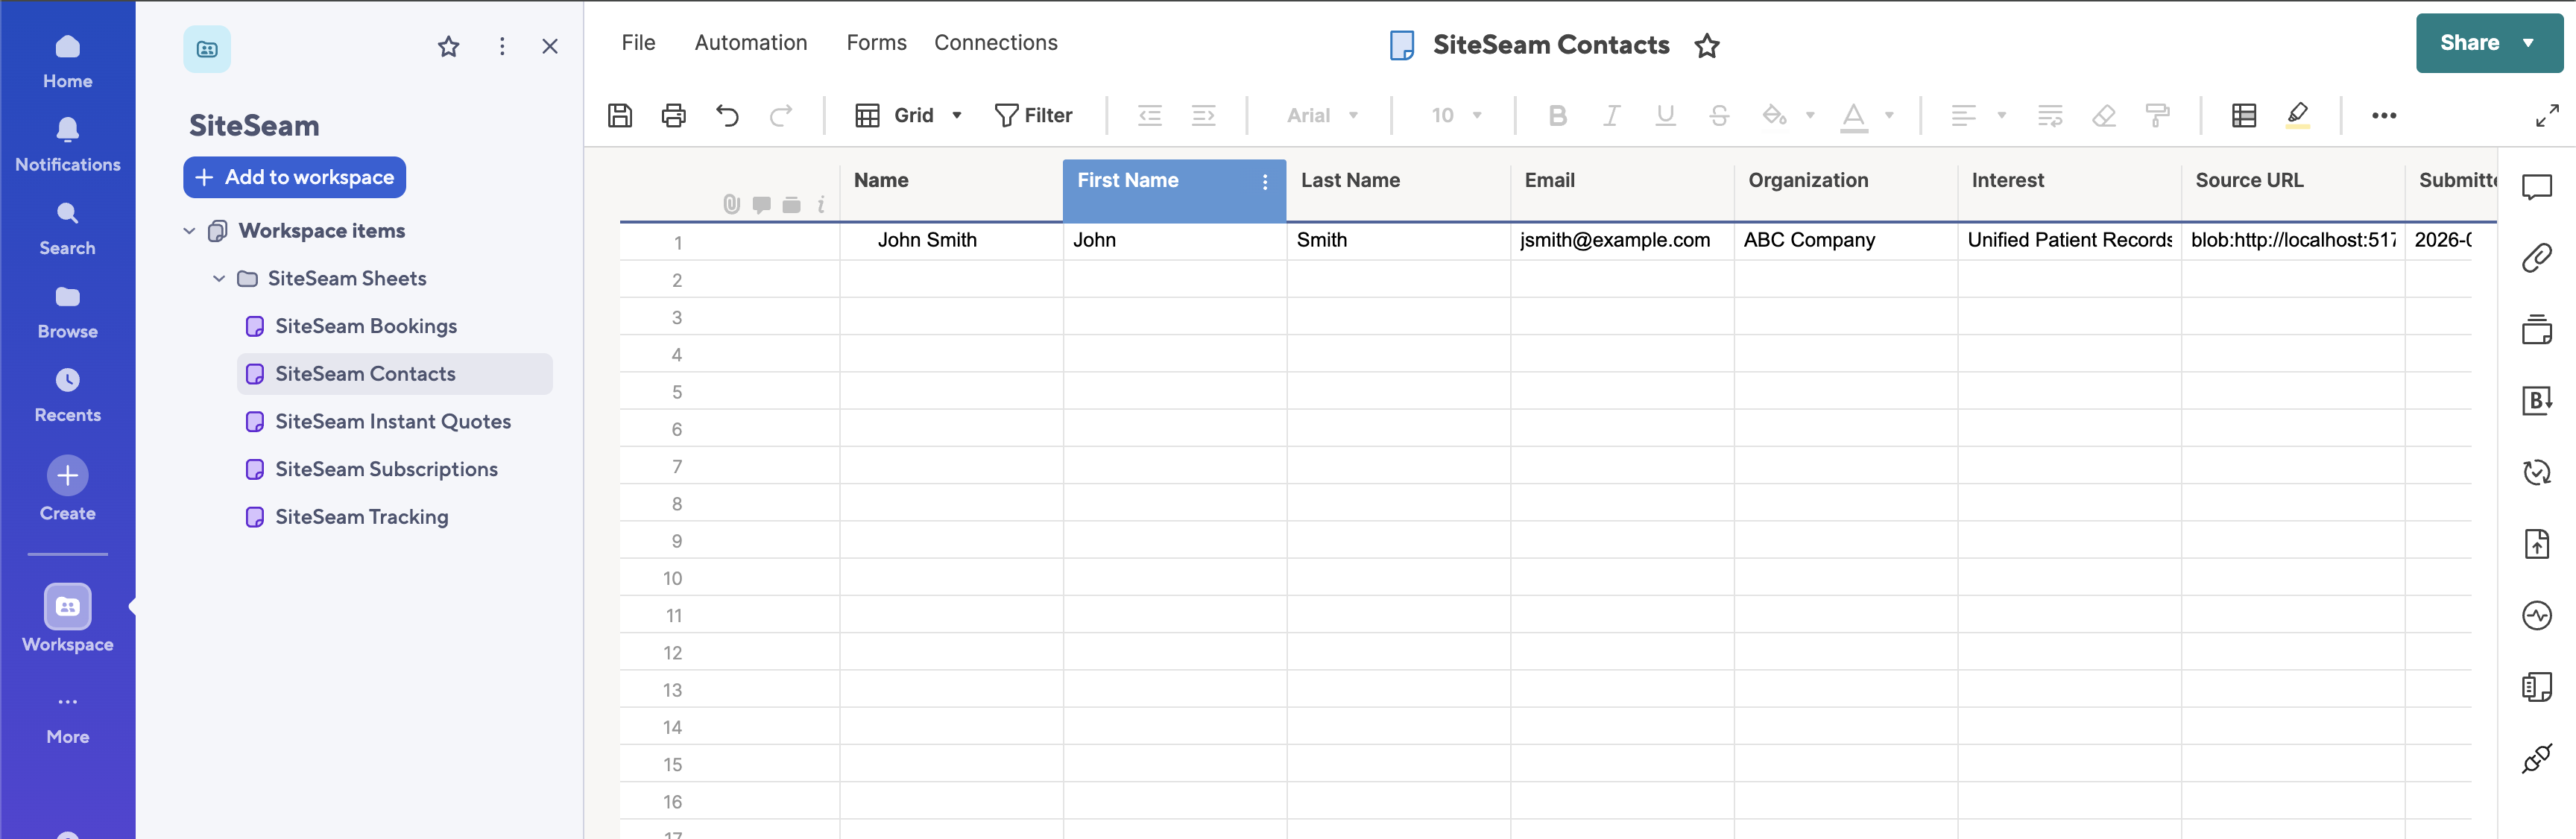The height and width of the screenshot is (839, 2576).
Task: Open the Automation menu
Action: coord(750,43)
